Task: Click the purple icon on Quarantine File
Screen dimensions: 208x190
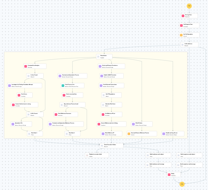Action: [13, 124]
